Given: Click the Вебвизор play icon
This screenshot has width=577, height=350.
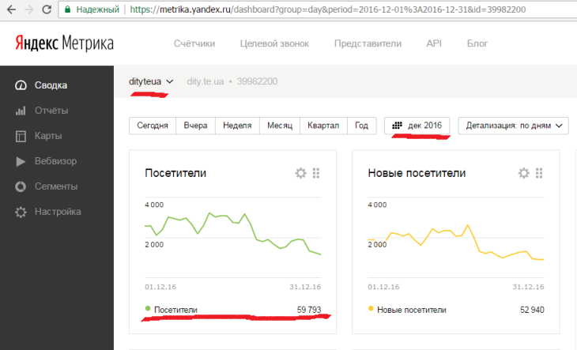Looking at the screenshot, I should [21, 161].
